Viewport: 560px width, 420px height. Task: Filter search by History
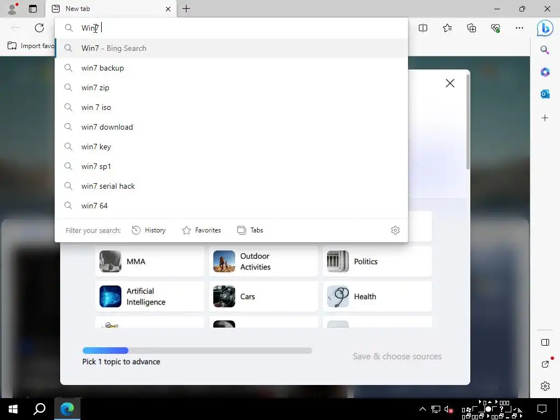(149, 230)
